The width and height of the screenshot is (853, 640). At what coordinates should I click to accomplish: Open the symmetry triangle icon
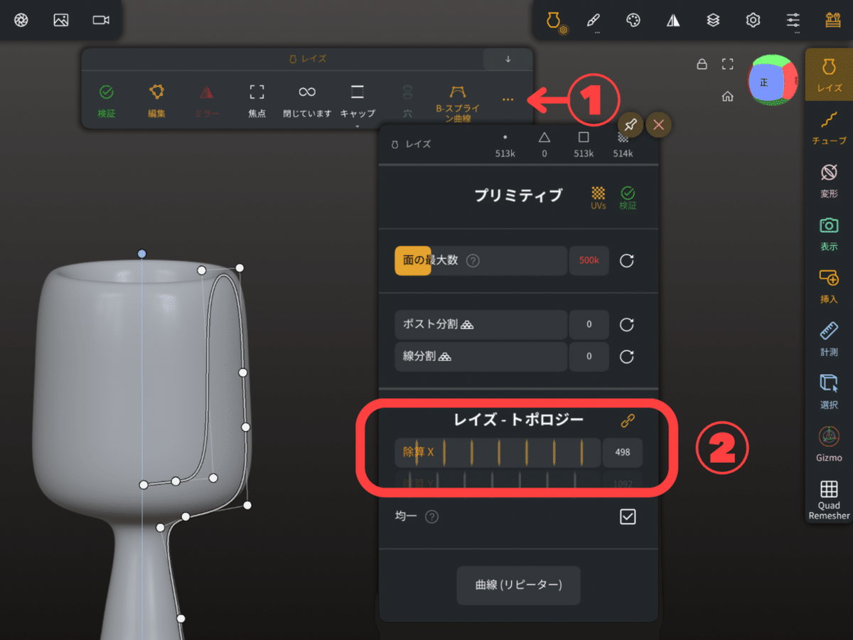pos(673,21)
